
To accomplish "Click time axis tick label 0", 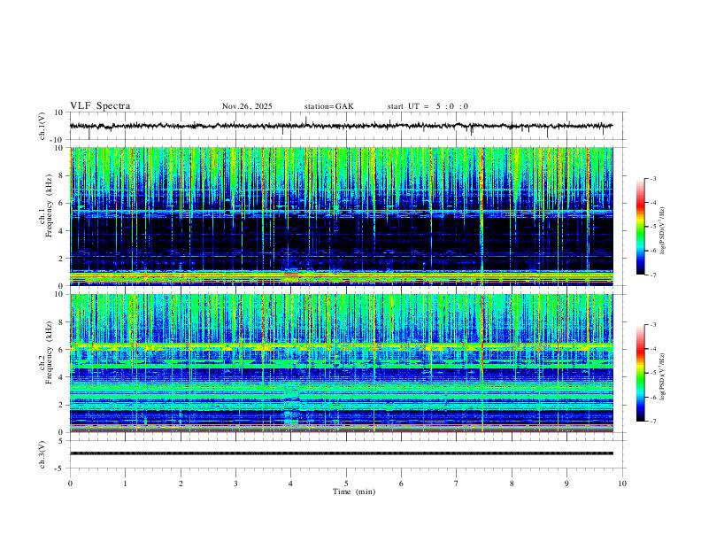I will (70, 484).
